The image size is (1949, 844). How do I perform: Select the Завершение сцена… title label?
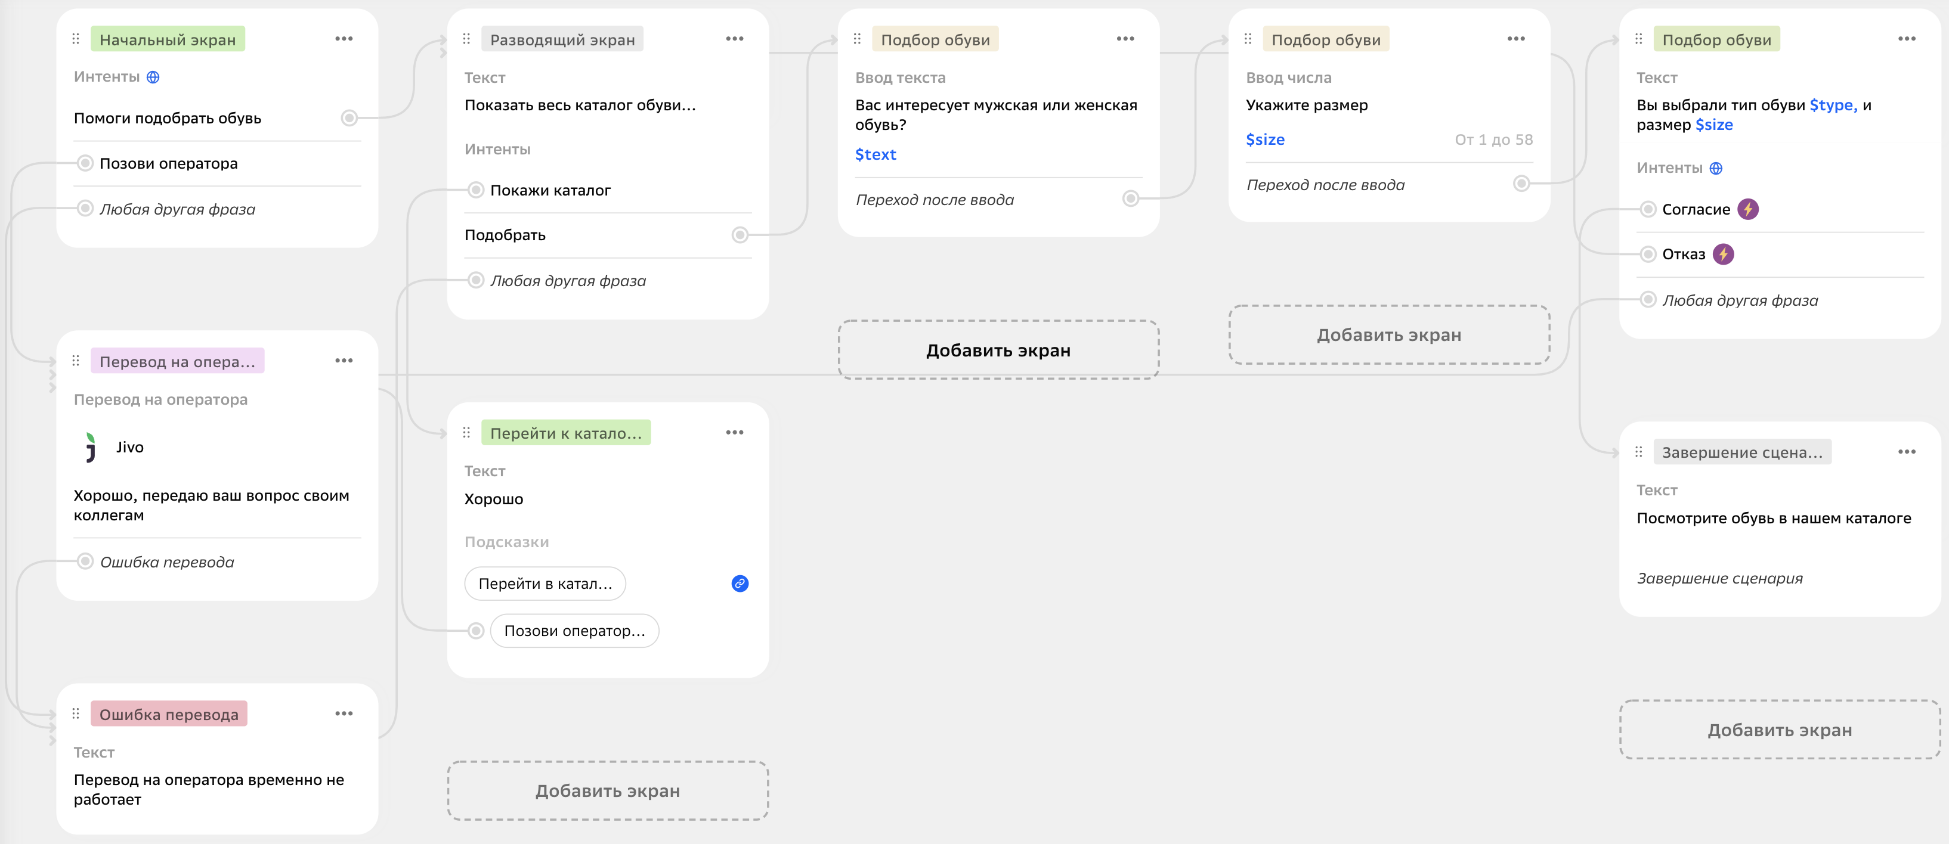pyautogui.click(x=1743, y=453)
